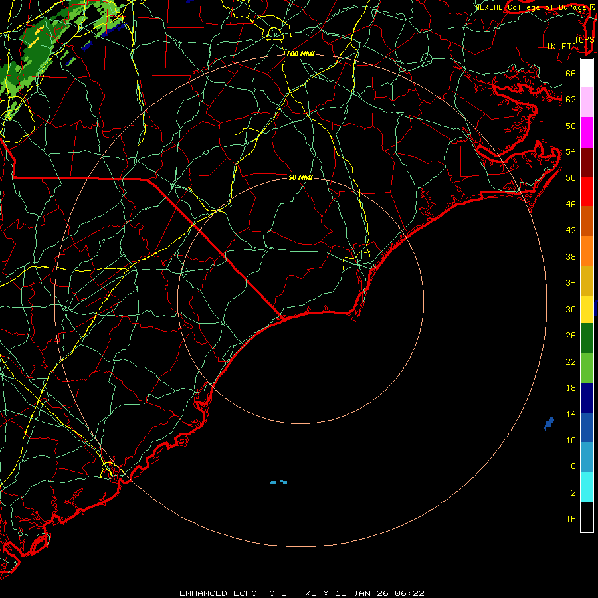
Task: Click the TH legend label
Action: coord(571,518)
